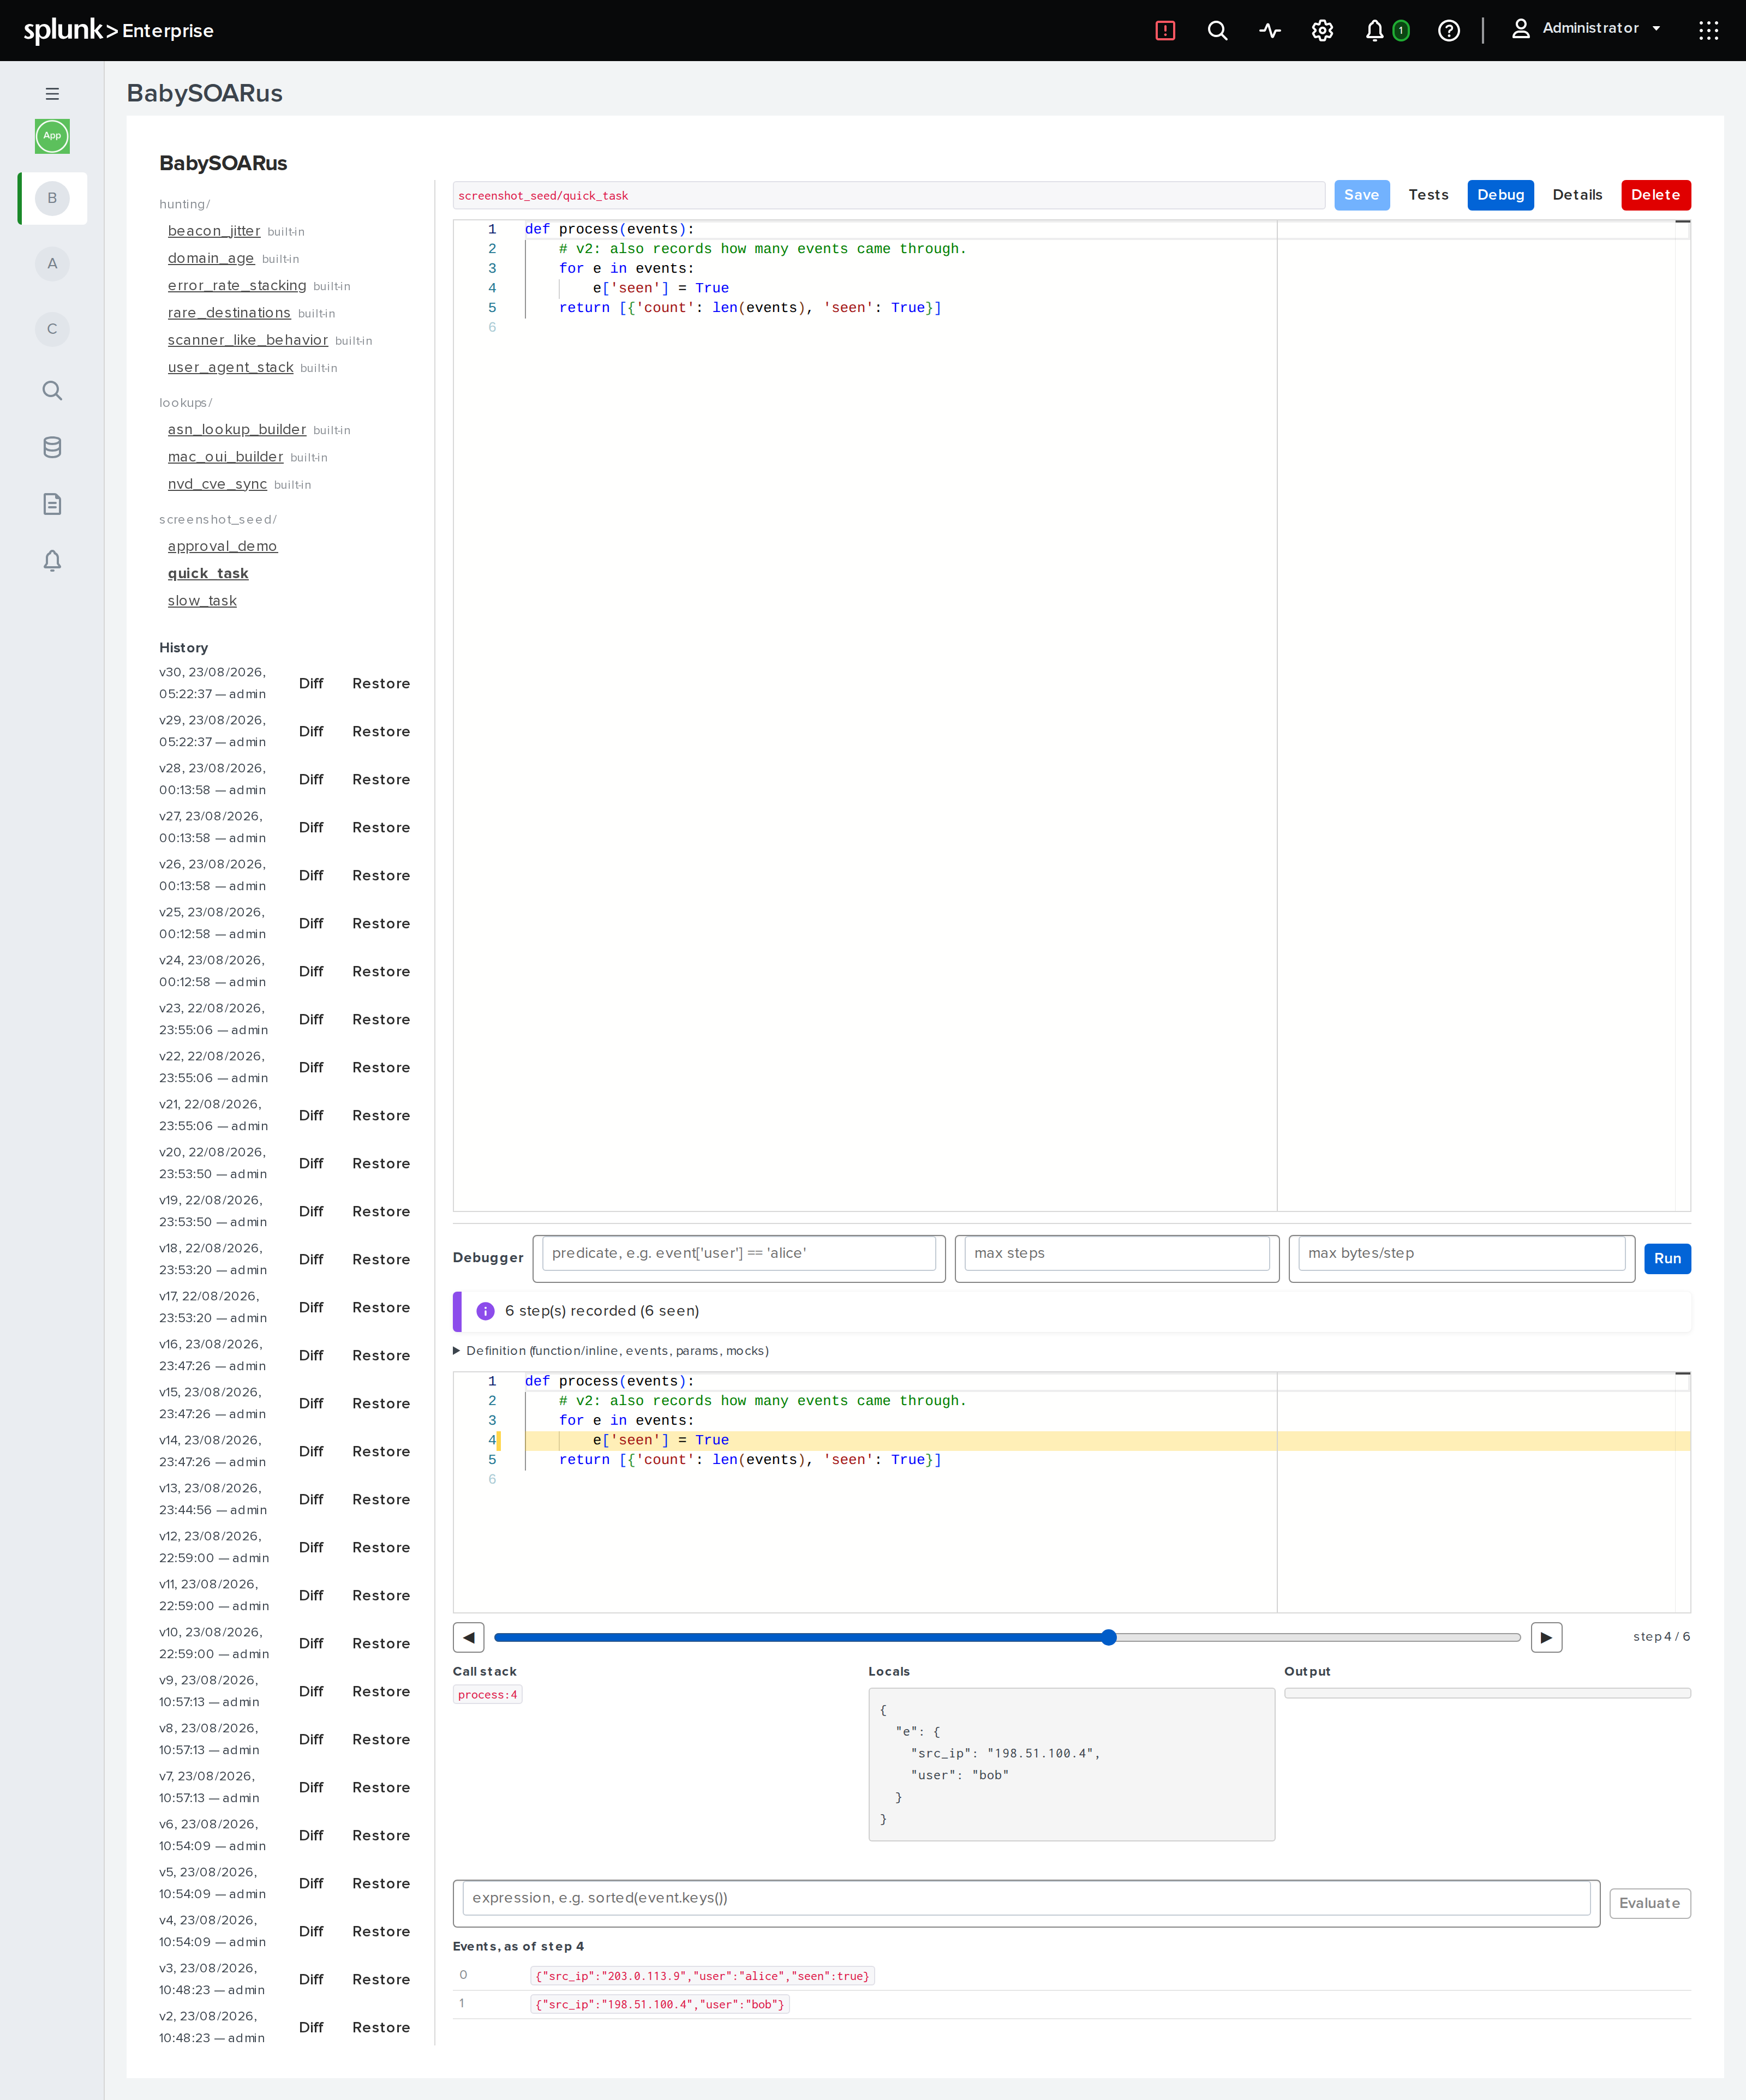Screen dimensions: 1746x2100
Task: Open the search icon in top bar
Action: pos(1218,30)
